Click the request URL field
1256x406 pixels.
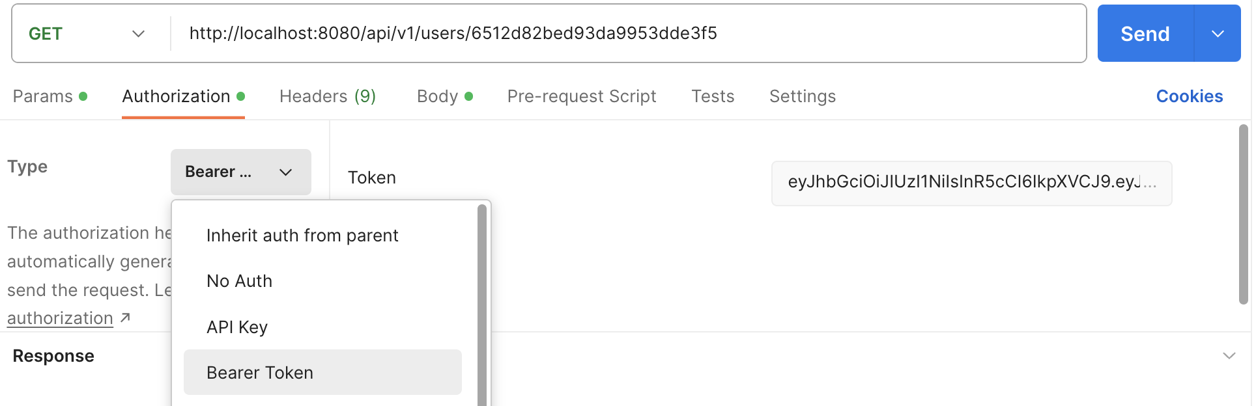point(625,34)
